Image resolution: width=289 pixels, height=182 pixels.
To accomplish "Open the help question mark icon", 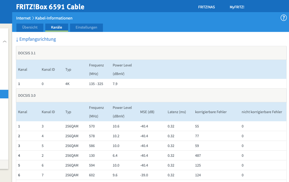I will point(284,18).
